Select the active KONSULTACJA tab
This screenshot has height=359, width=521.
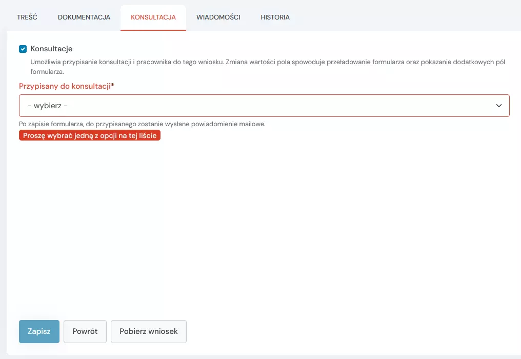153,17
